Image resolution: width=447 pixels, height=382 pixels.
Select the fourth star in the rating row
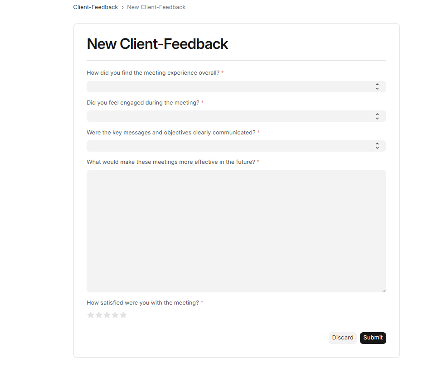(115, 315)
